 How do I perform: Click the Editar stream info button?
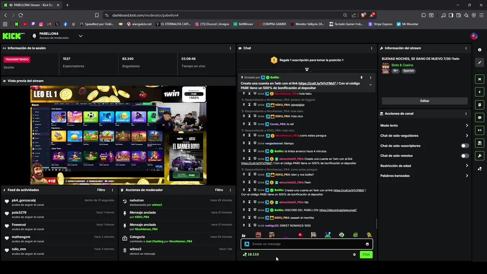pos(425,101)
